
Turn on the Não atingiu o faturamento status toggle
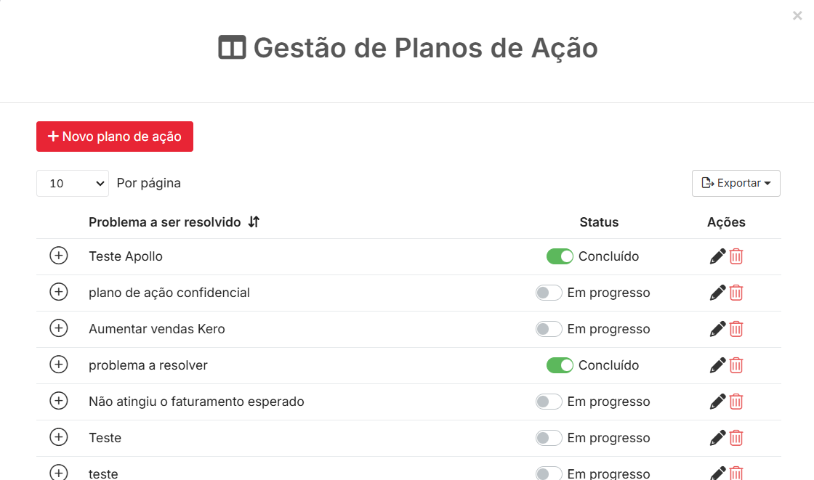(x=549, y=402)
